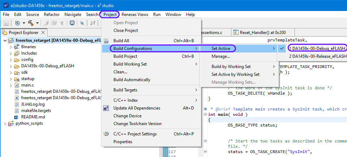Open the Navigate menu
347x157 pixels.
point(73,15)
